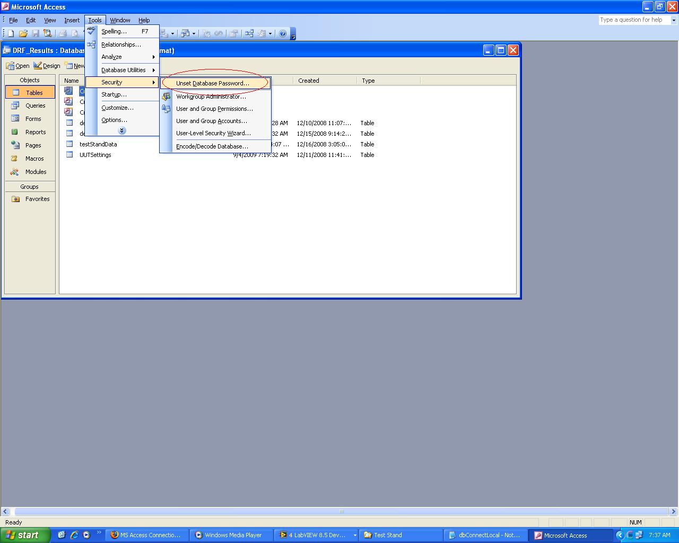Open the File menu
The image size is (679, 543).
13,20
